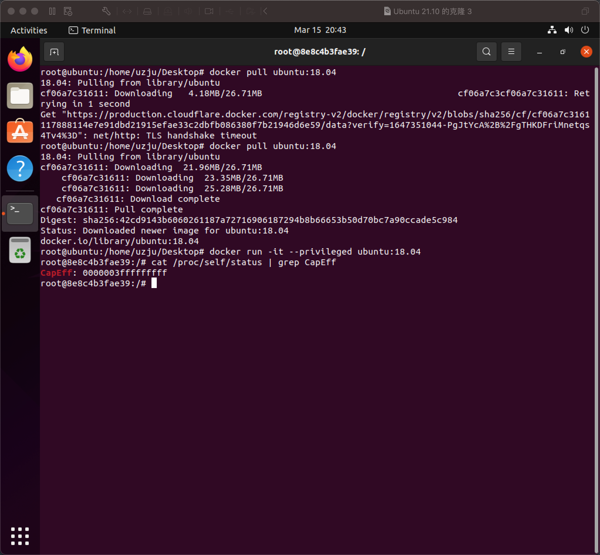Open the clock and calendar menu

320,30
